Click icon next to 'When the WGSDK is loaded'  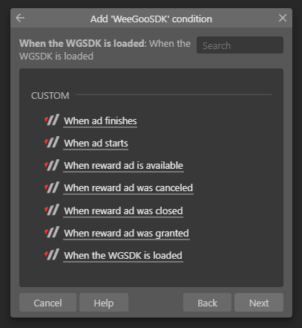(52, 254)
